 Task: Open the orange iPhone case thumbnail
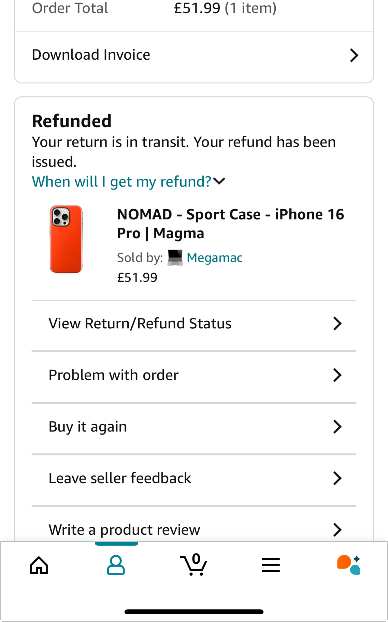pyautogui.click(x=66, y=239)
